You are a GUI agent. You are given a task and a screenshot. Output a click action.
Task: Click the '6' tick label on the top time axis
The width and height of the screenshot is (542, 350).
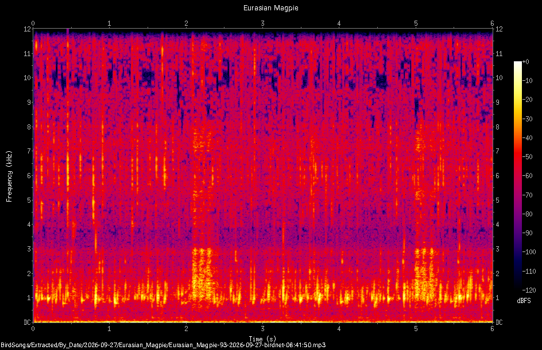coord(492,23)
